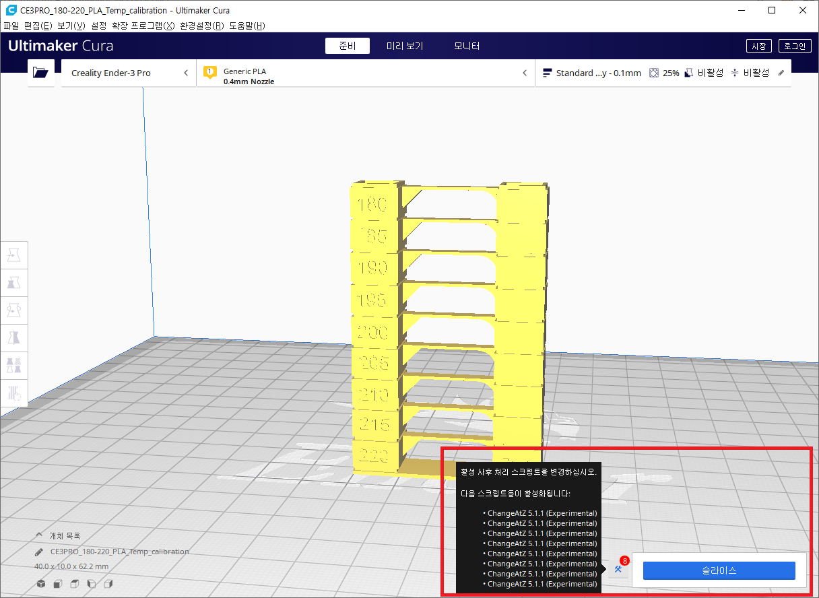Switch to the 준비 stage tab
Image resolution: width=819 pixels, height=598 pixels.
[x=348, y=46]
